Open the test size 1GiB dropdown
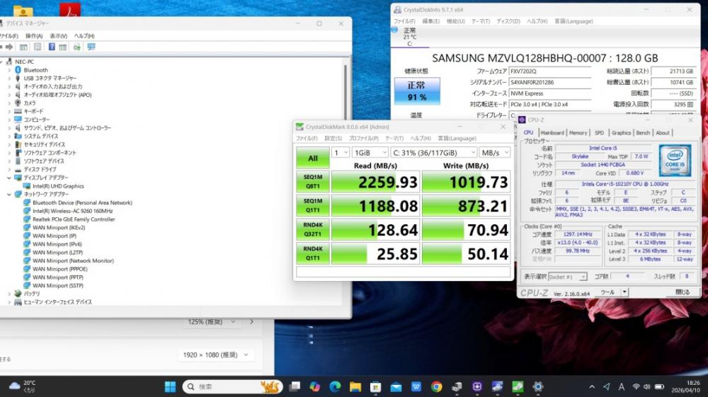Image resolution: width=708 pixels, height=397 pixels. pyautogui.click(x=369, y=152)
